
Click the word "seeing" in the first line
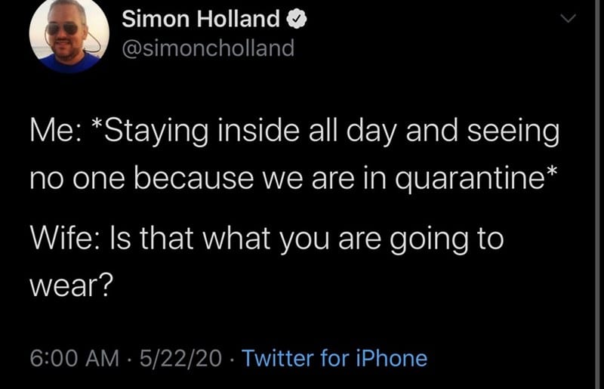pyautogui.click(x=513, y=132)
